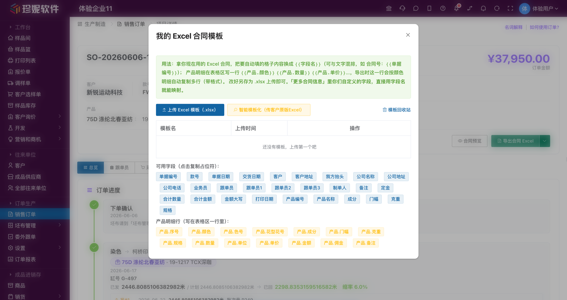Image resolution: width=567 pixels, height=300 pixels.
Task: Open the help question mark icon
Action: click(443, 9)
